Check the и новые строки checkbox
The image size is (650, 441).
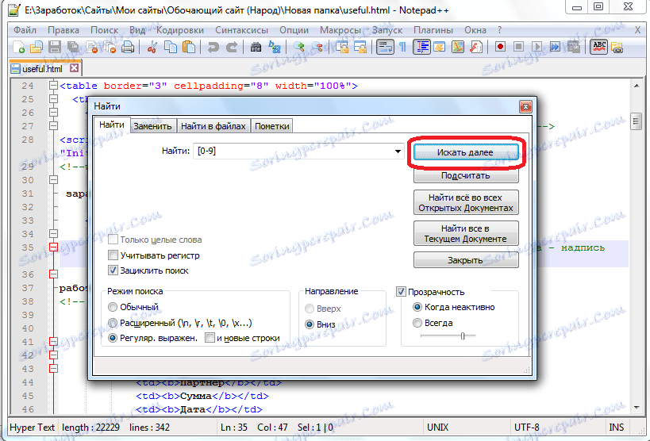point(210,338)
